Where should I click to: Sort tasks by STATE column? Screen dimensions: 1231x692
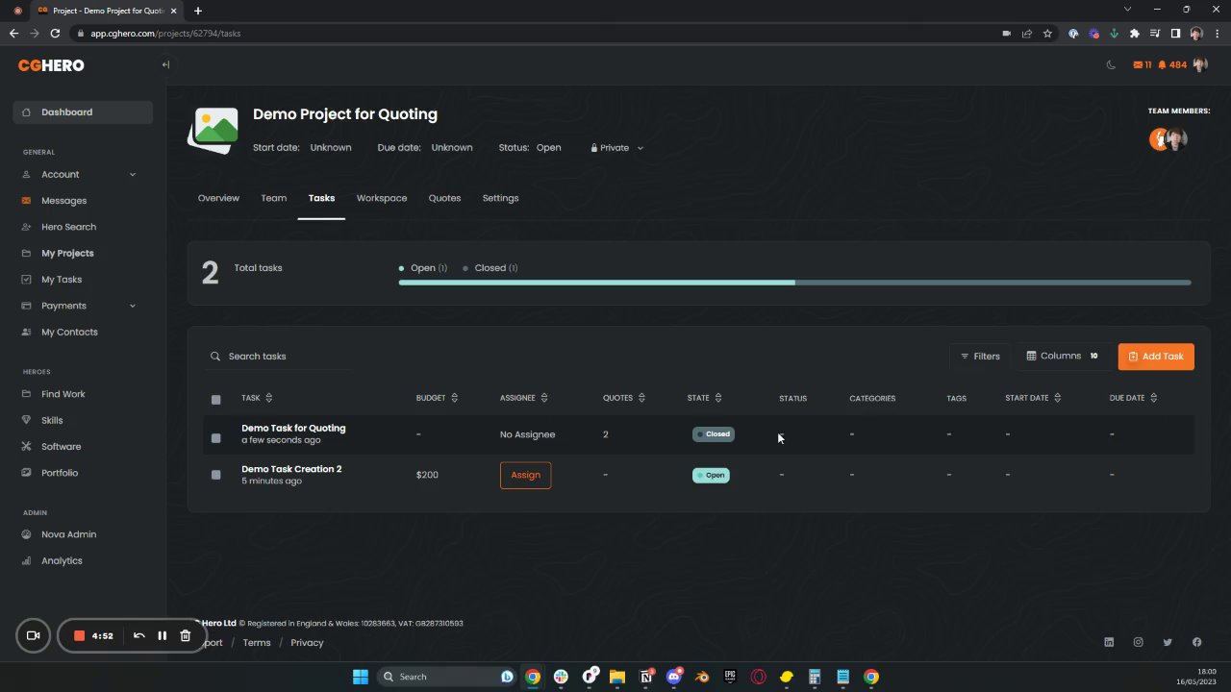(x=705, y=398)
